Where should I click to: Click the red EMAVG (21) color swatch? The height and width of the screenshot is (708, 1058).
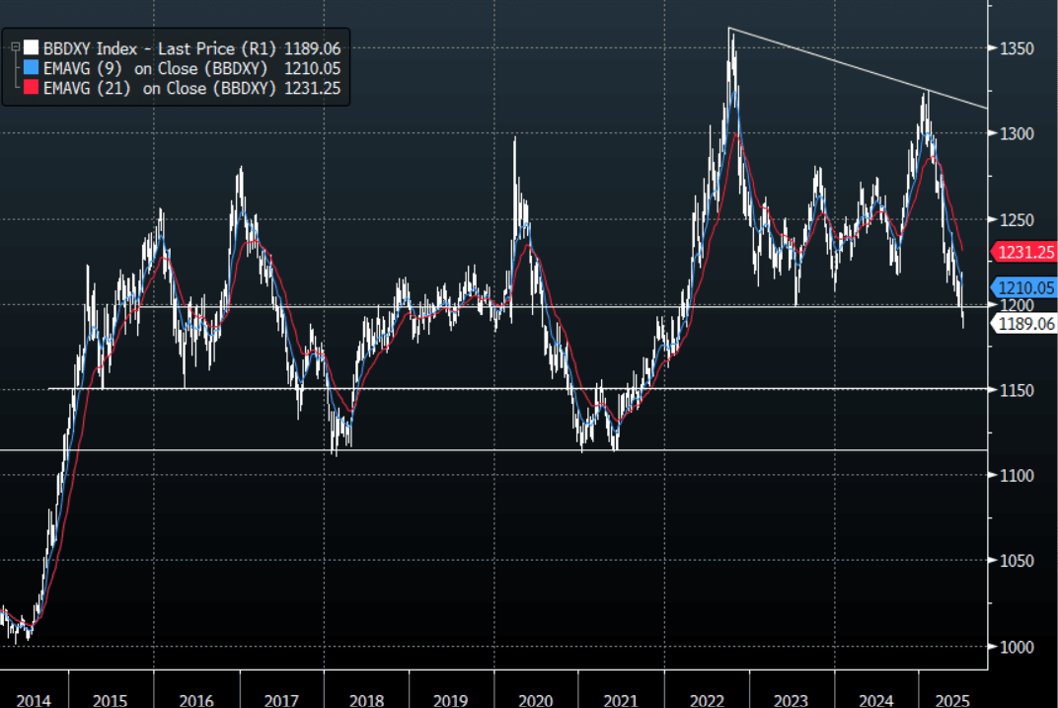point(32,88)
